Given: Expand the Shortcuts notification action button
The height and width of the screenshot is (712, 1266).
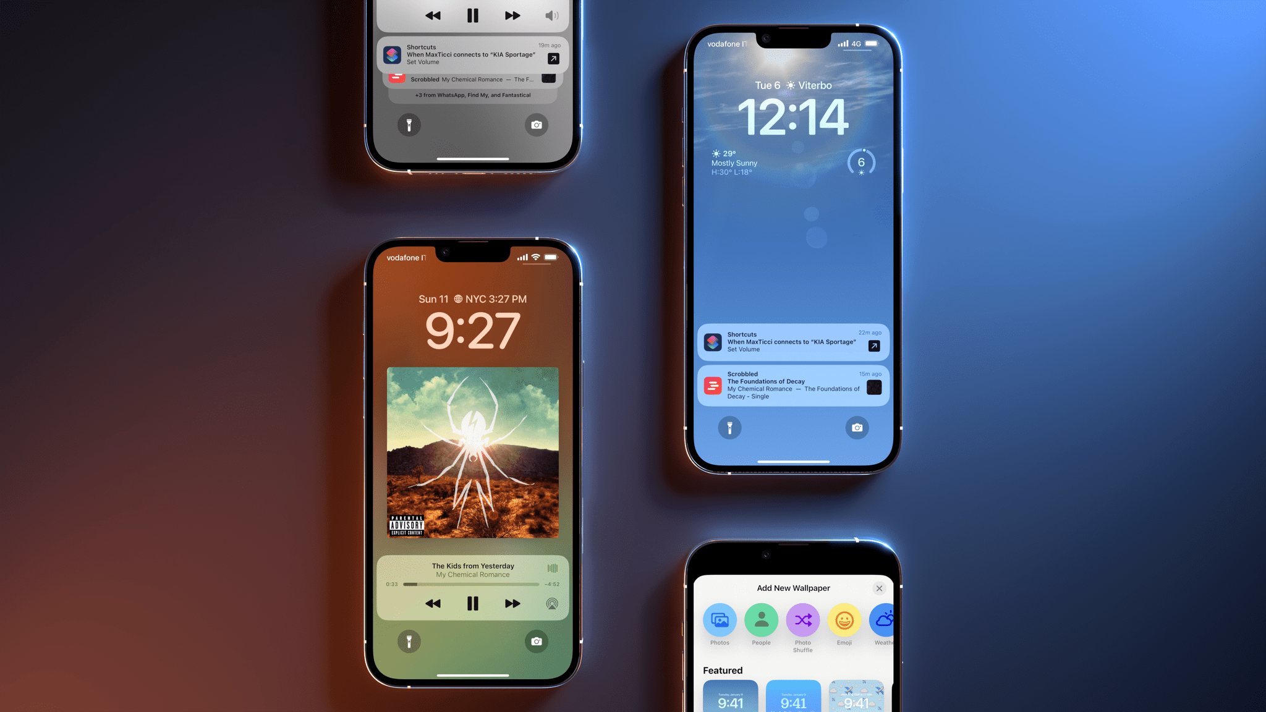Looking at the screenshot, I should (874, 345).
